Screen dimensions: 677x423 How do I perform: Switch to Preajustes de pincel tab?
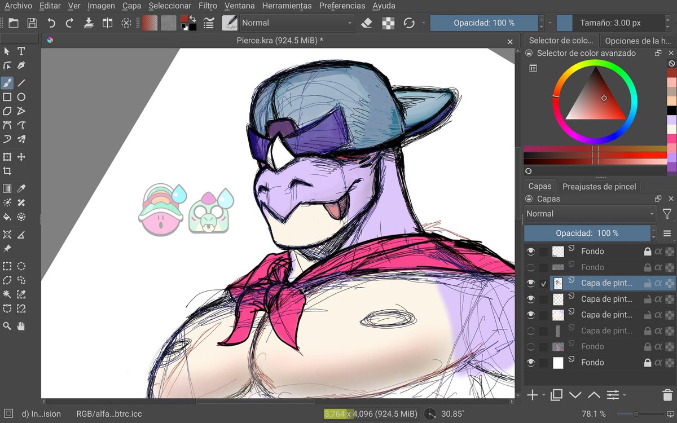[599, 186]
